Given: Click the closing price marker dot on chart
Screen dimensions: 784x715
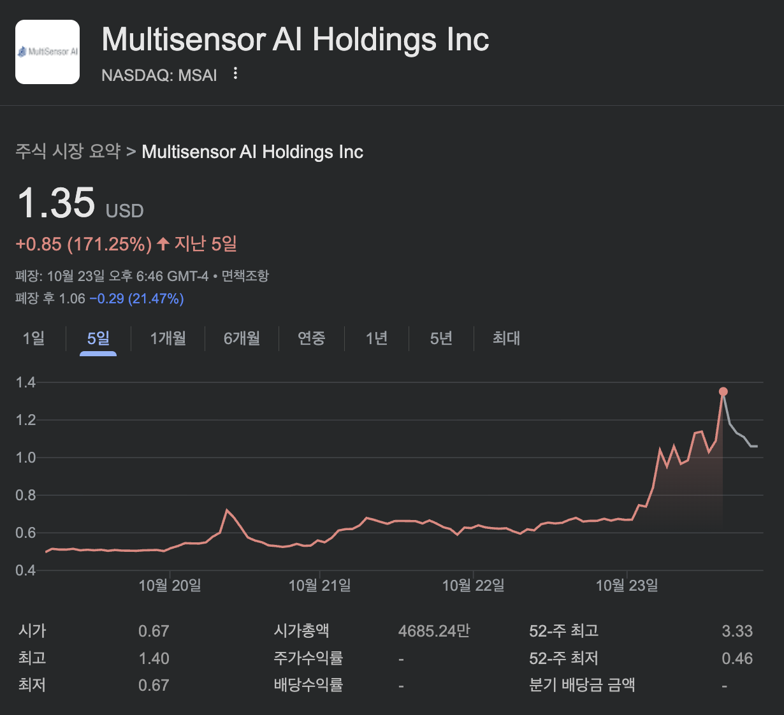Looking at the screenshot, I should (x=723, y=392).
